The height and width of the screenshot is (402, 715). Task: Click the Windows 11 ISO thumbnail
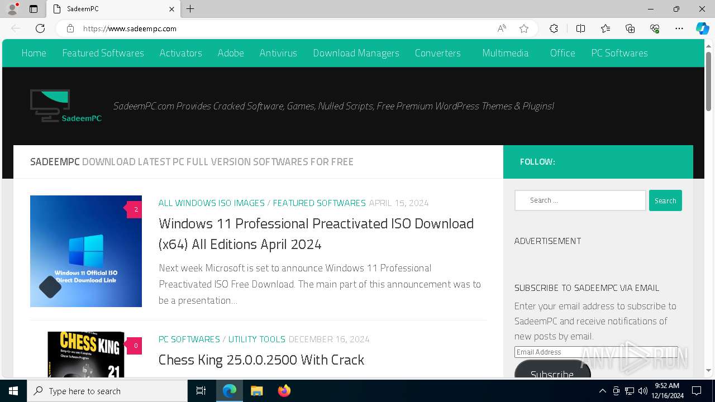(86, 251)
